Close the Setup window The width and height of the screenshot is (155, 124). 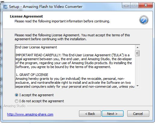pos(146,5)
